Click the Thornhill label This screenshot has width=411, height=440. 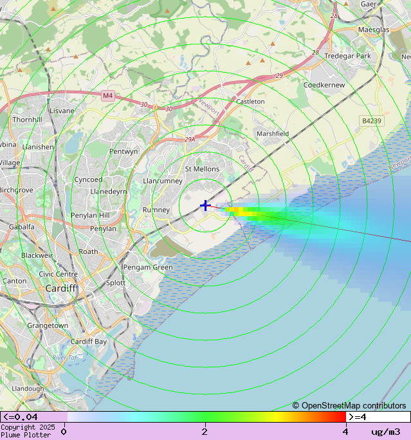pyautogui.click(x=27, y=120)
